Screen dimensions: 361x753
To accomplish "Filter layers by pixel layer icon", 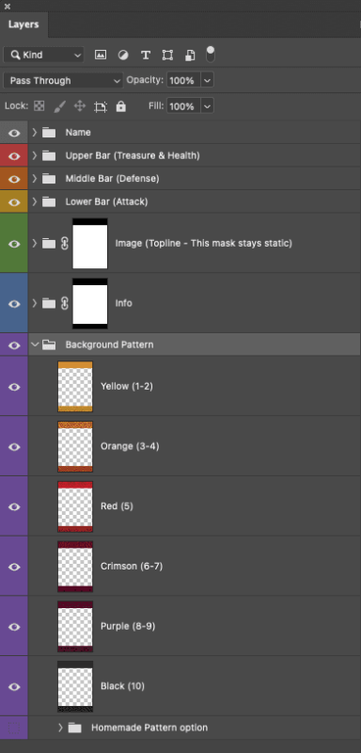I will pyautogui.click(x=101, y=55).
